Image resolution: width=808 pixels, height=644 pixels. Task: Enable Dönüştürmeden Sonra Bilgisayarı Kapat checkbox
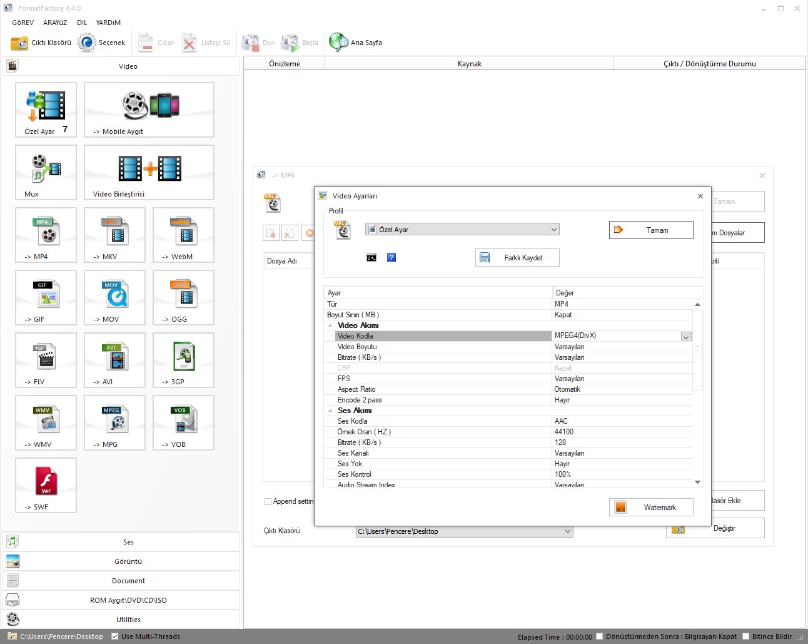599,636
